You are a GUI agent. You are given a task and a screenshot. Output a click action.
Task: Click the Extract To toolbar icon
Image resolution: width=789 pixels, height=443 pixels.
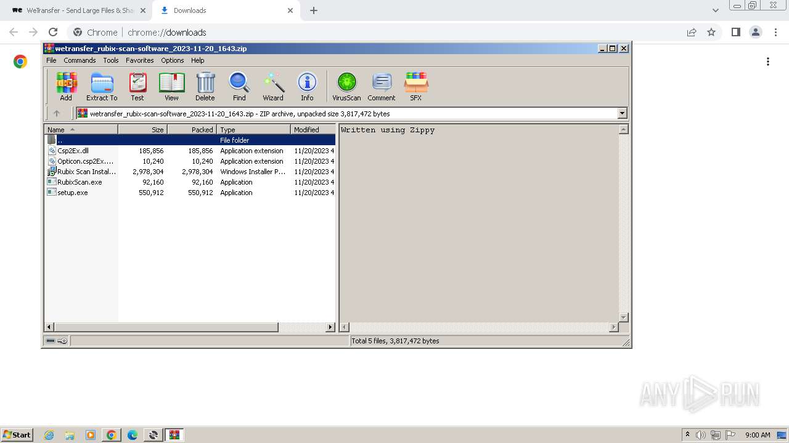click(102, 86)
